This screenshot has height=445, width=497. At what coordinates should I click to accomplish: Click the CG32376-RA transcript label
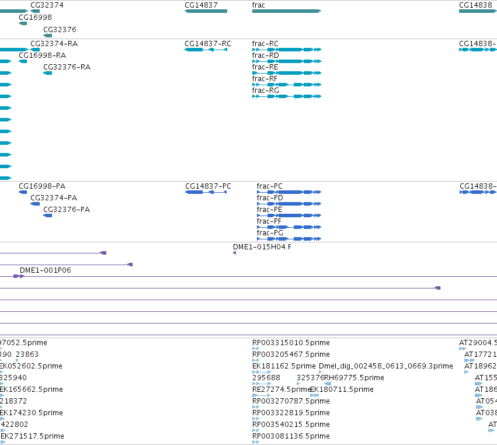click(x=67, y=67)
